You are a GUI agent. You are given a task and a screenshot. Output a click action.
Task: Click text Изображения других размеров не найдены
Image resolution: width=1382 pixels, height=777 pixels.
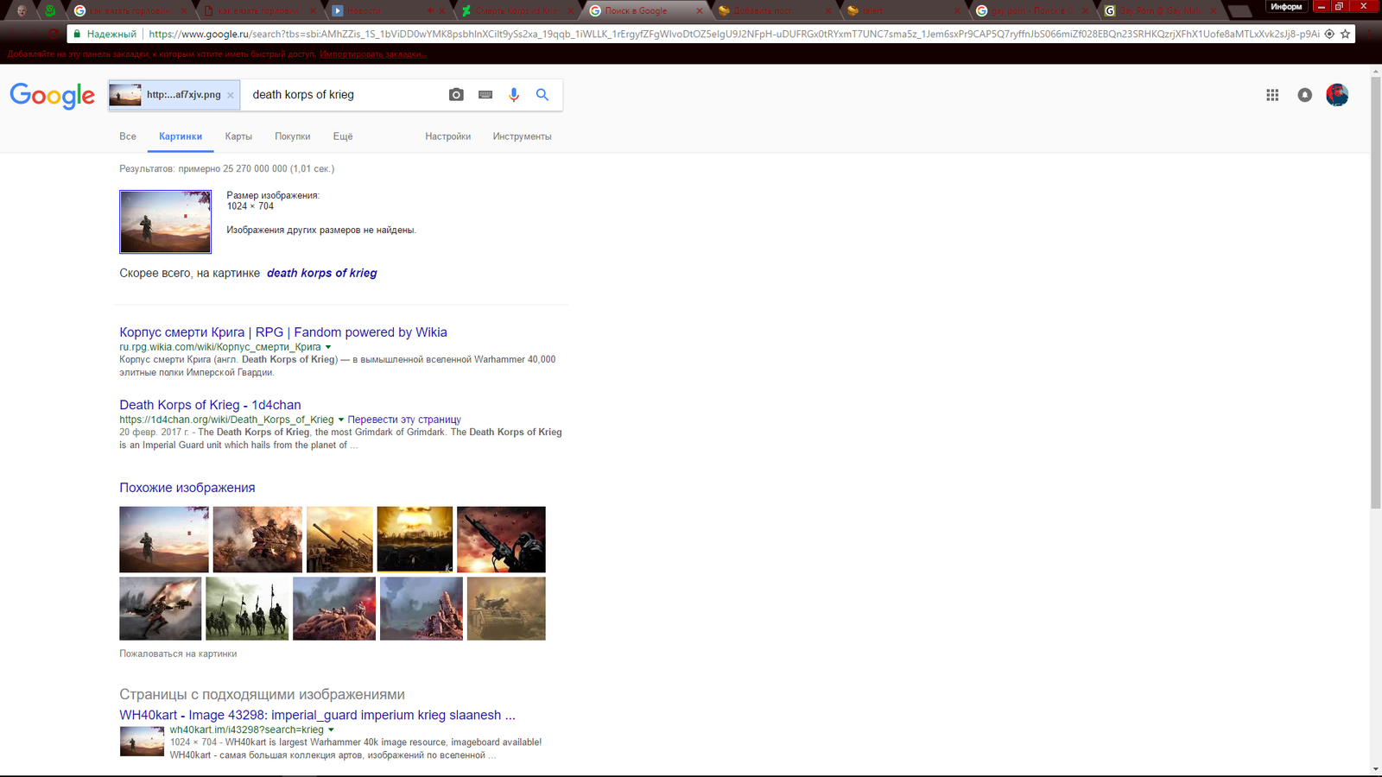[x=321, y=231]
